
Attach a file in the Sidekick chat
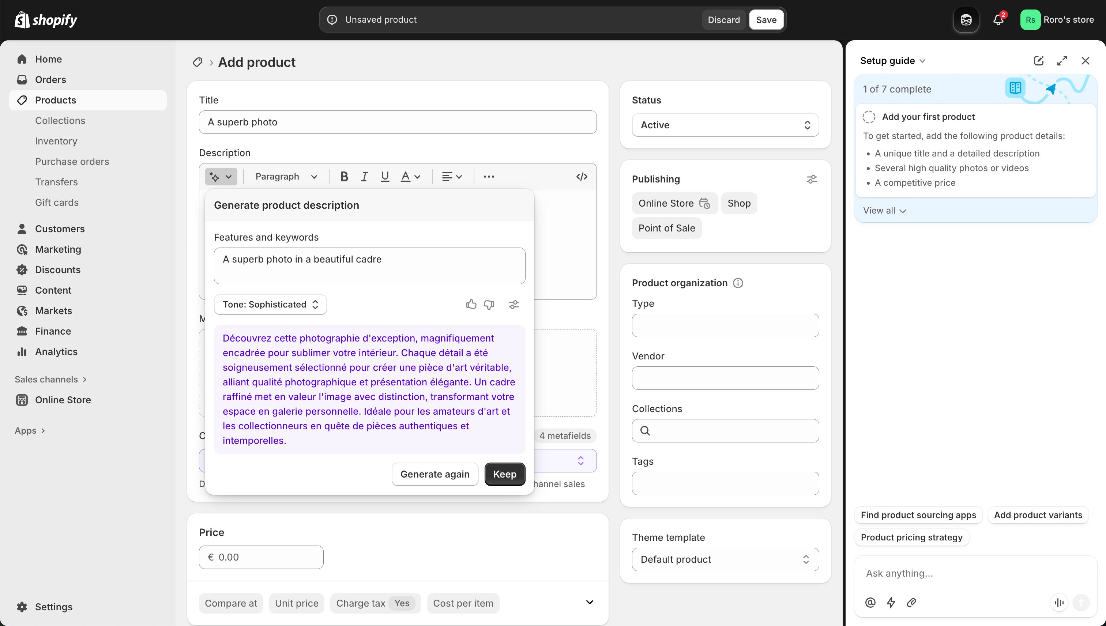(911, 602)
